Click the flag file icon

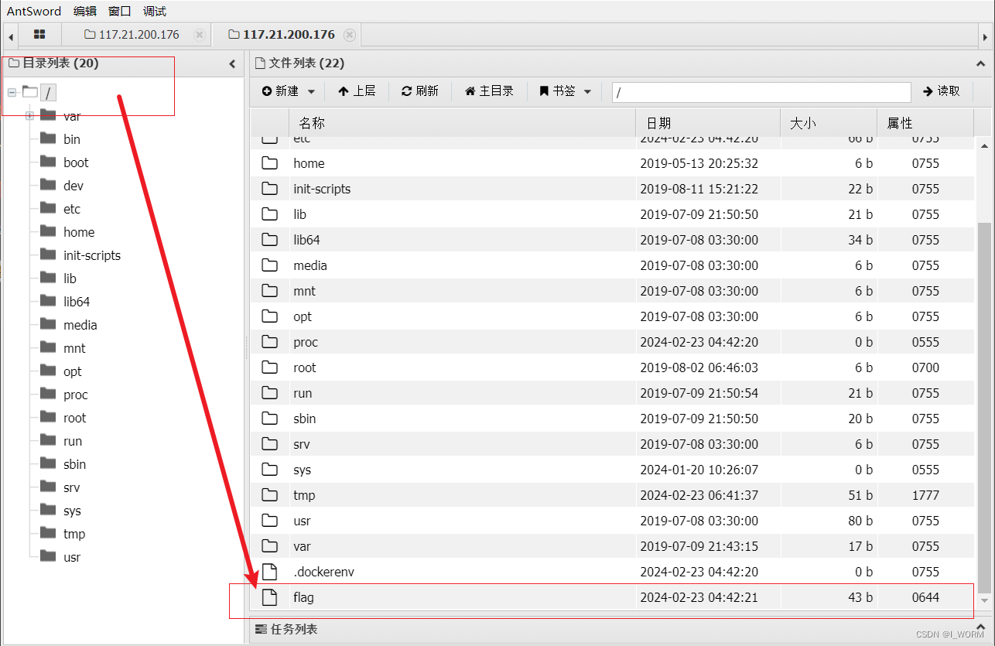click(268, 596)
